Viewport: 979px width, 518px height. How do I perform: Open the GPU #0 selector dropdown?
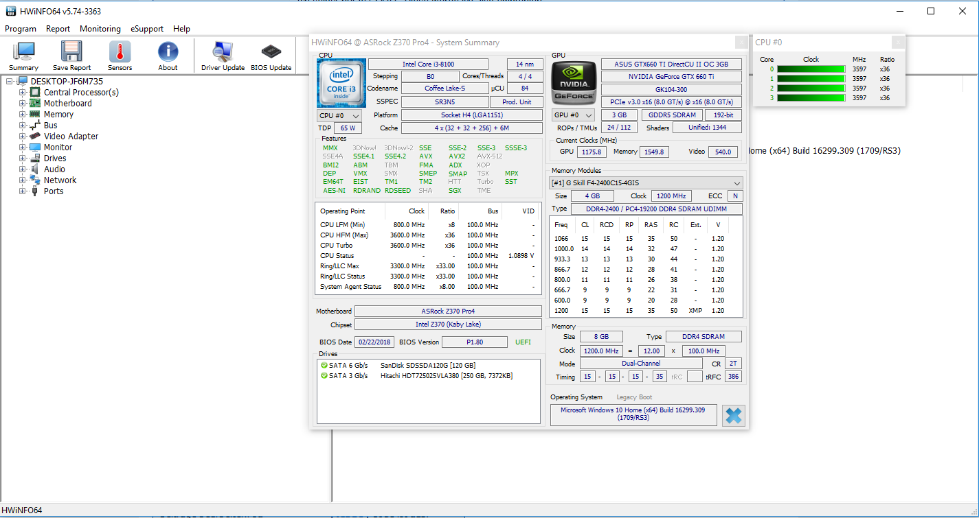tap(573, 115)
